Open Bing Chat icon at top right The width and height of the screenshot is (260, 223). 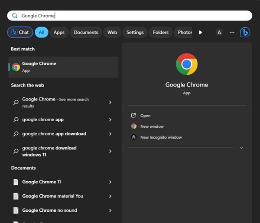[x=245, y=32]
